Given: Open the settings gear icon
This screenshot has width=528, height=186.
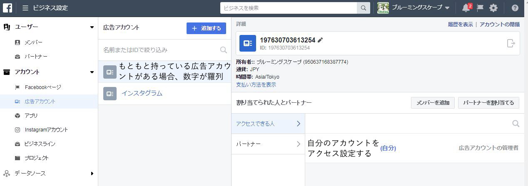Looking at the screenshot, I should 493,8.
